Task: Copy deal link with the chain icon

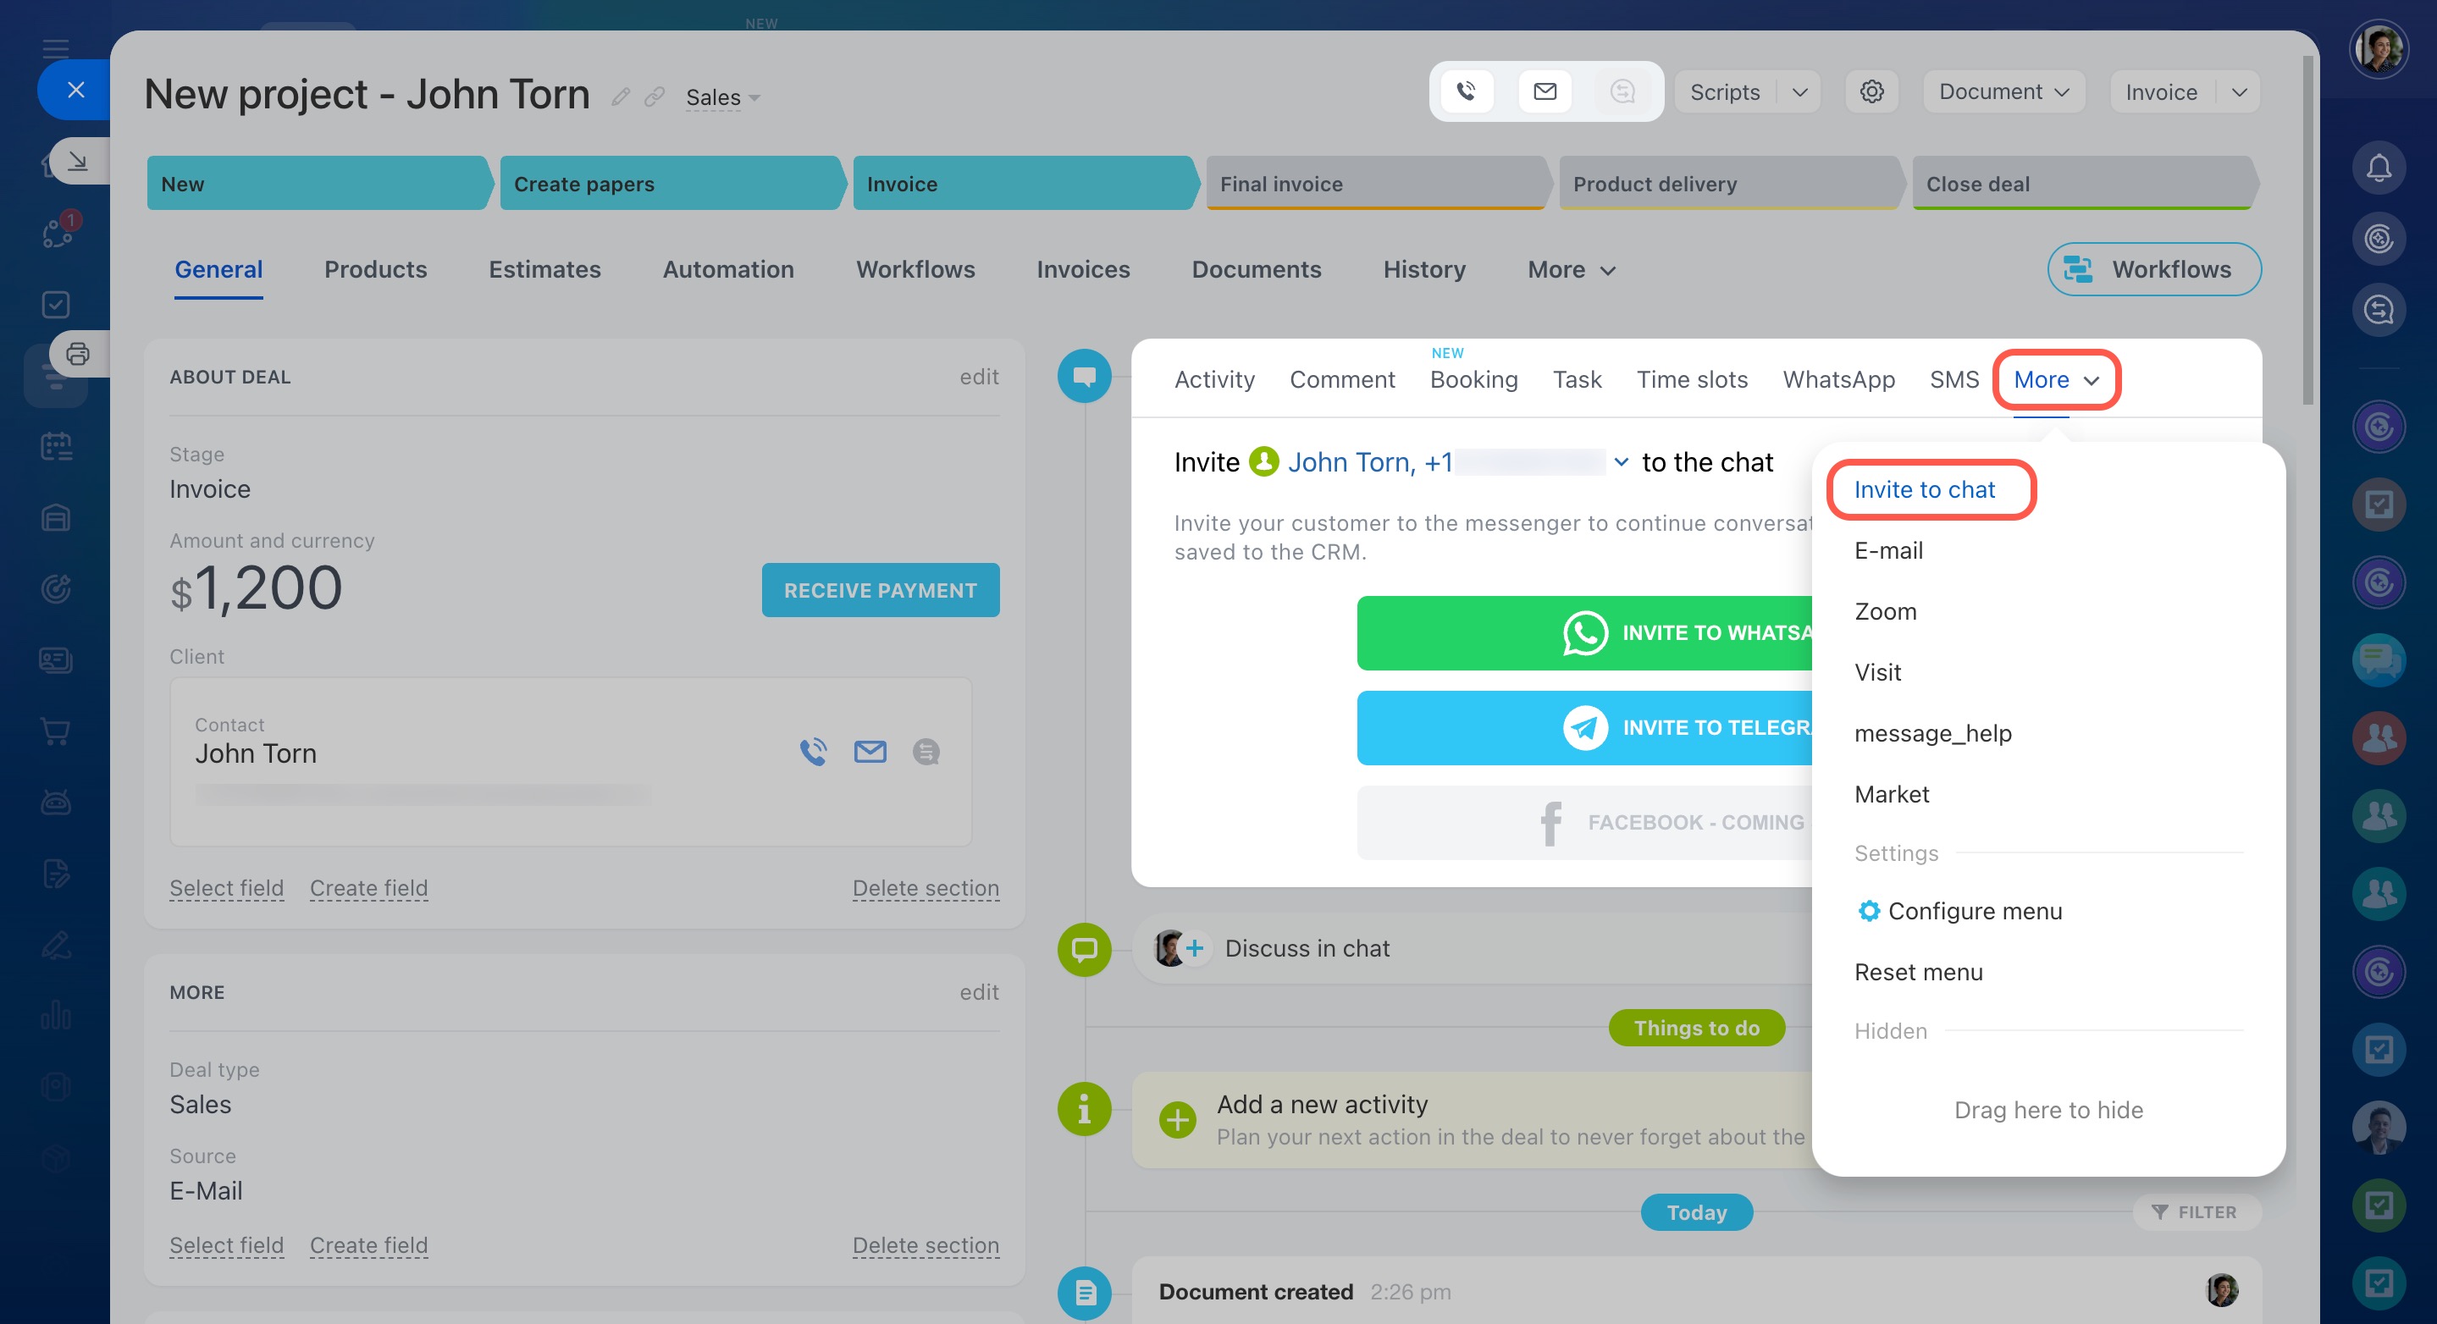Action: (654, 97)
